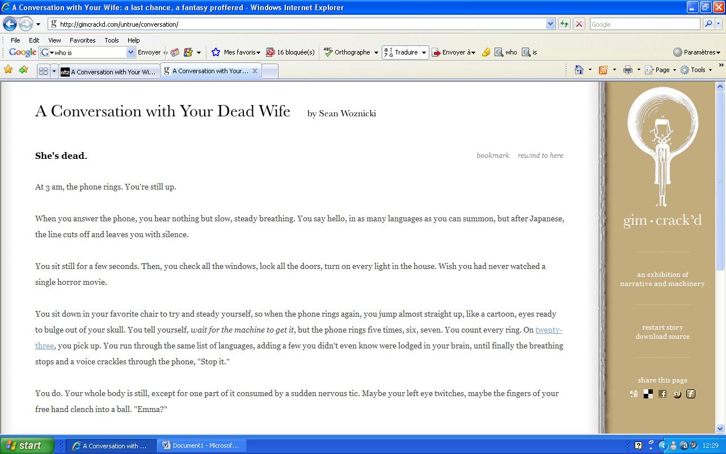
Task: Open Google toolbar logo
Action: tap(23, 52)
